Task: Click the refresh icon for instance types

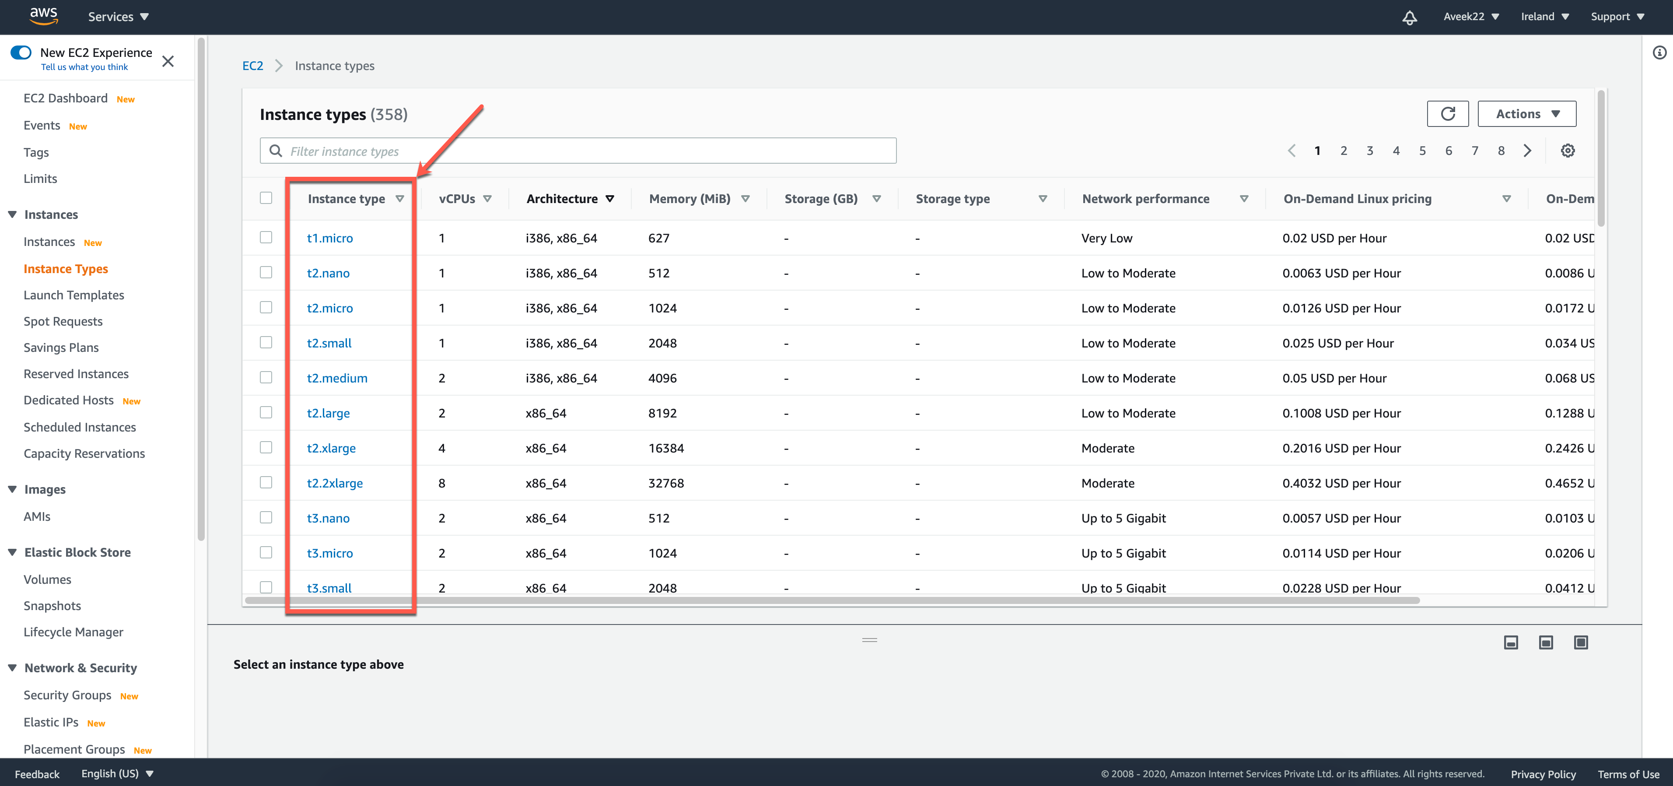Action: (1448, 113)
